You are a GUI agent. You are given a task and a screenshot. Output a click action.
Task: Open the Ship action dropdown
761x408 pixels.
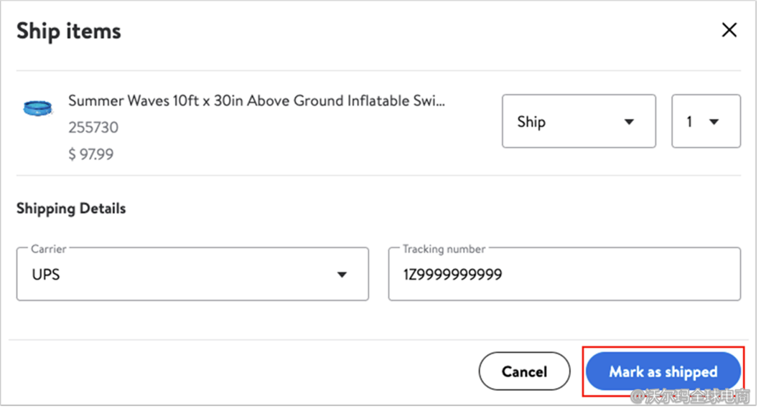578,121
